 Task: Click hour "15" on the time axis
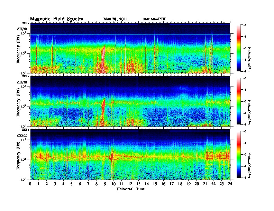(x=155, y=184)
